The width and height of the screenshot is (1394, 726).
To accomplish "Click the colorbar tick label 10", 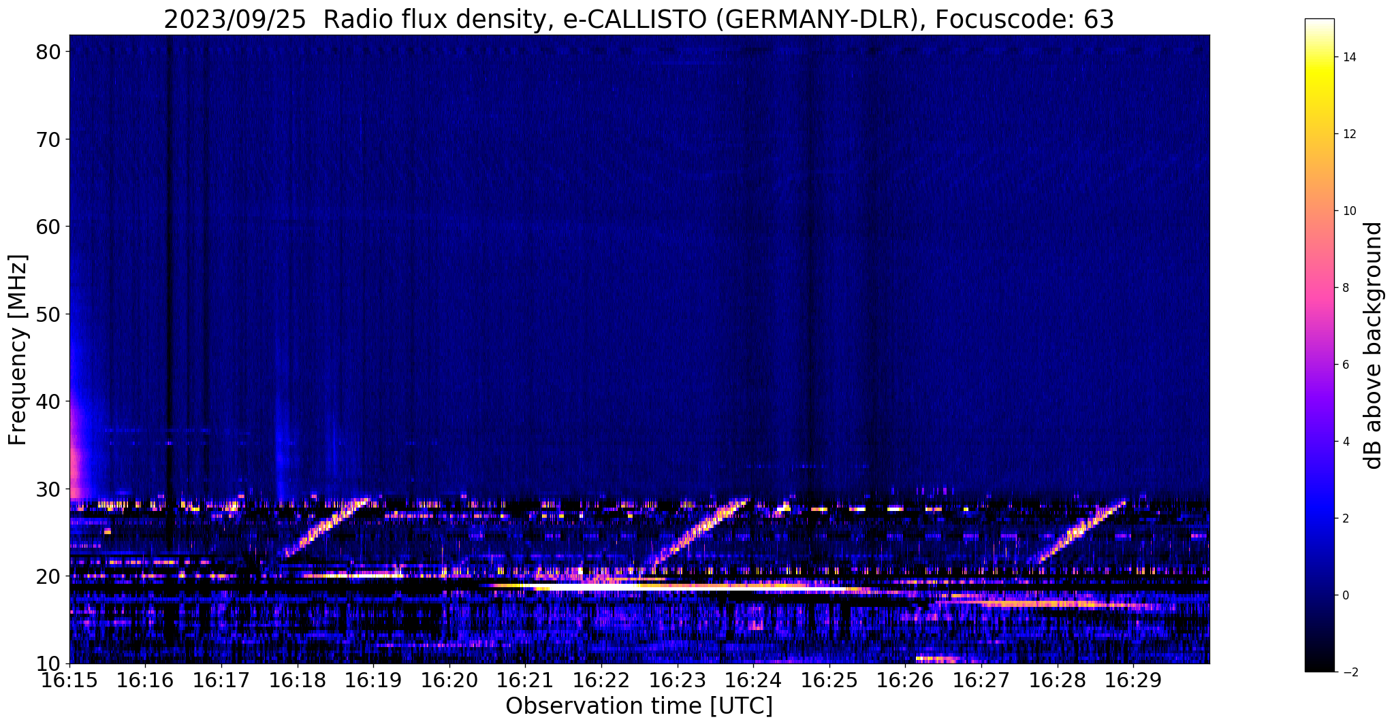I will coord(1348,211).
